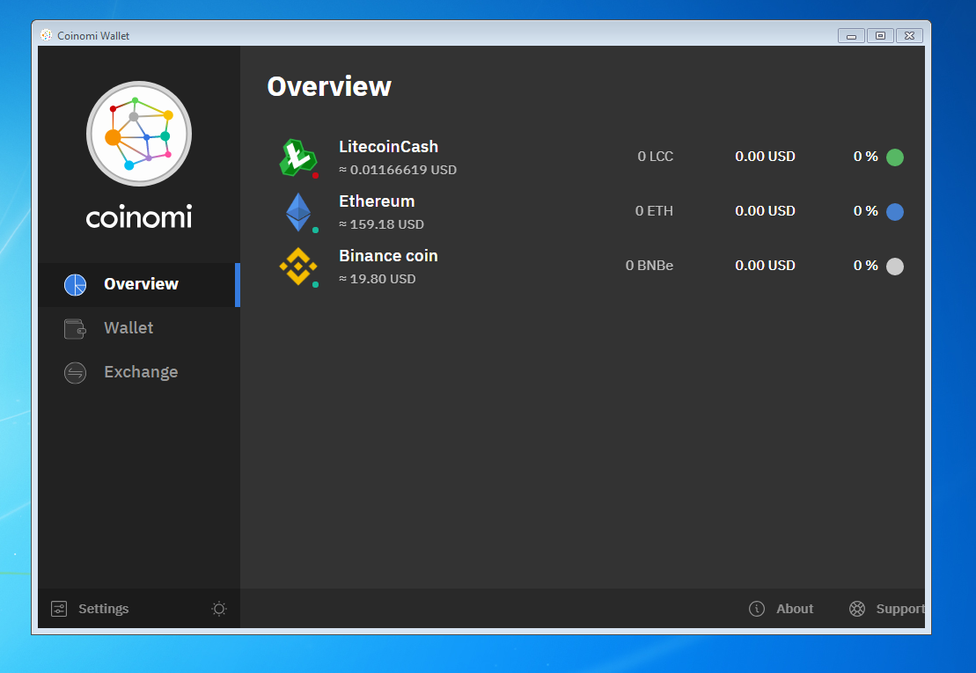
Task: Click the Coinomi logo in the sidebar
Action: tap(139, 134)
